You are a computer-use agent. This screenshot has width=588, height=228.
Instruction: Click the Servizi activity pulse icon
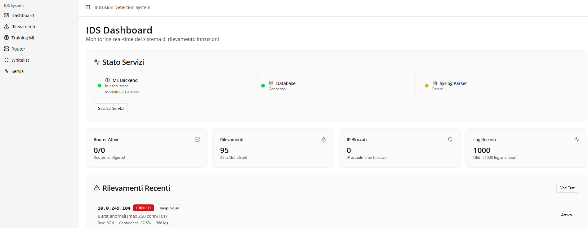7,71
